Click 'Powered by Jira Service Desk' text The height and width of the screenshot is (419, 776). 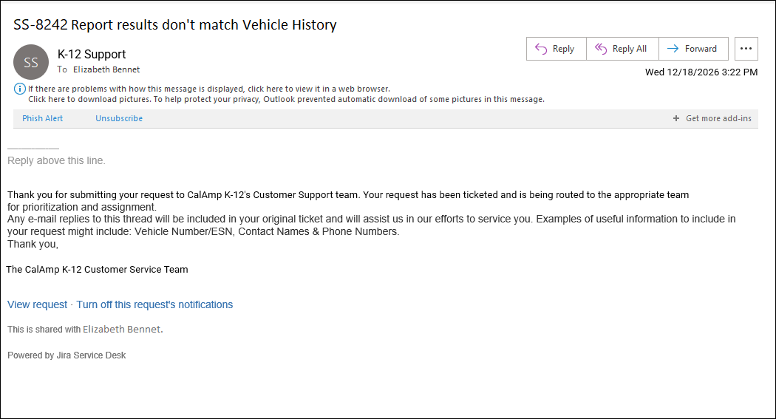[x=67, y=355]
